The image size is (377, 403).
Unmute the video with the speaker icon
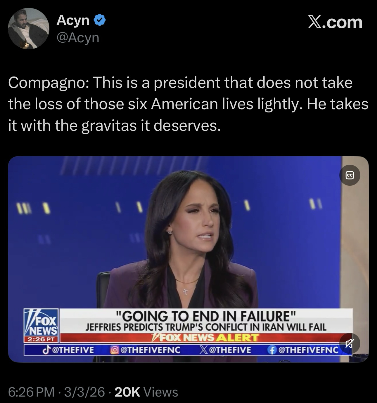click(x=350, y=344)
